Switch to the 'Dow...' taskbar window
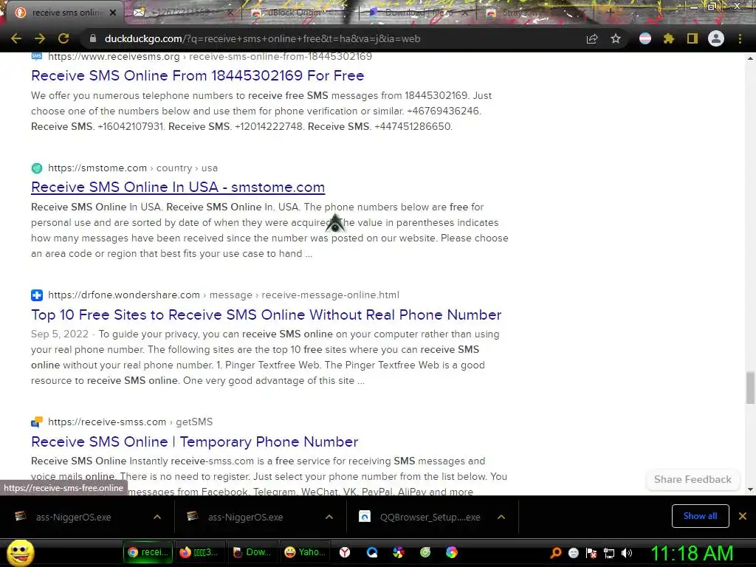Screen dimensions: 756x567 point(251,552)
